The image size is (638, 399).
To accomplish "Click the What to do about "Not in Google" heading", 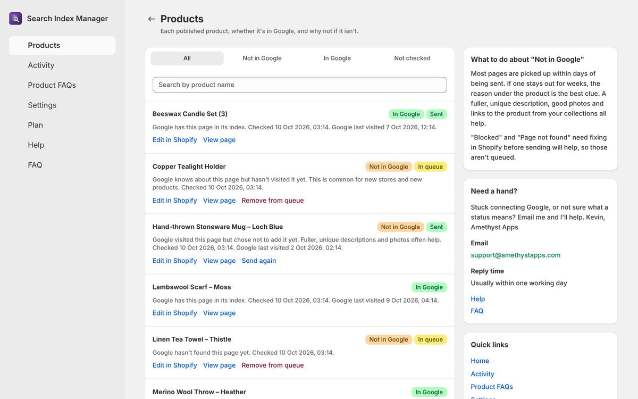I will 527,60.
